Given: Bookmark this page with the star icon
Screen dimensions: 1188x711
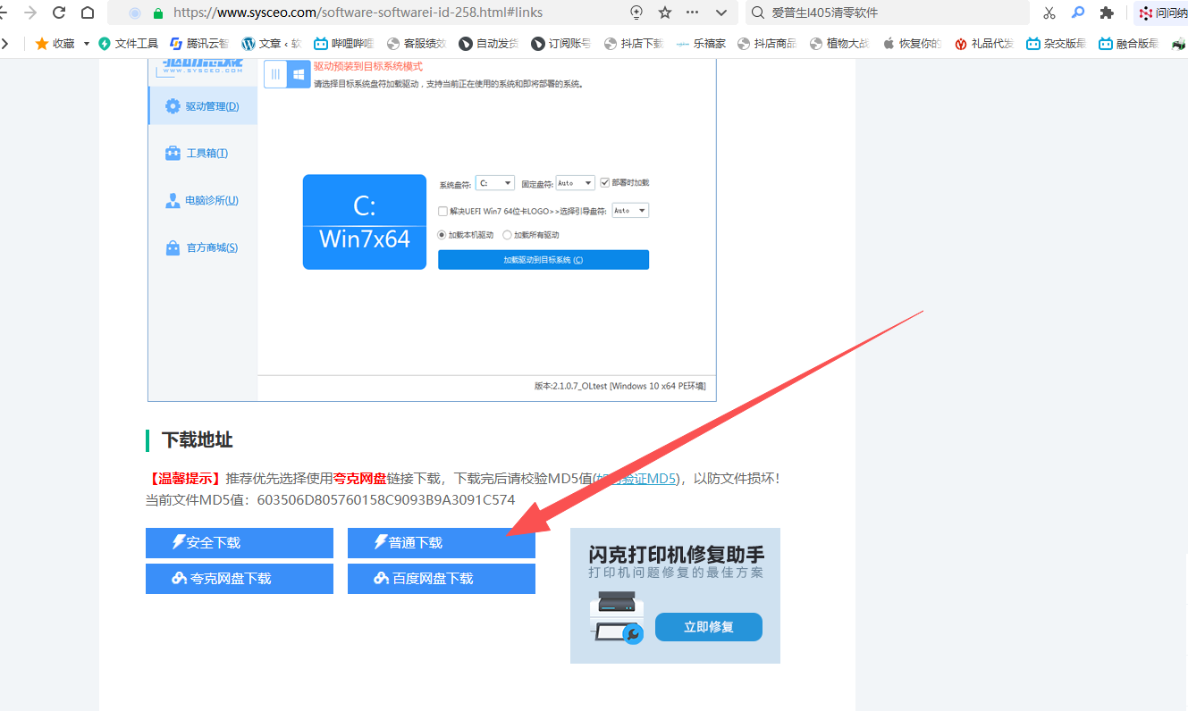Looking at the screenshot, I should 664,13.
